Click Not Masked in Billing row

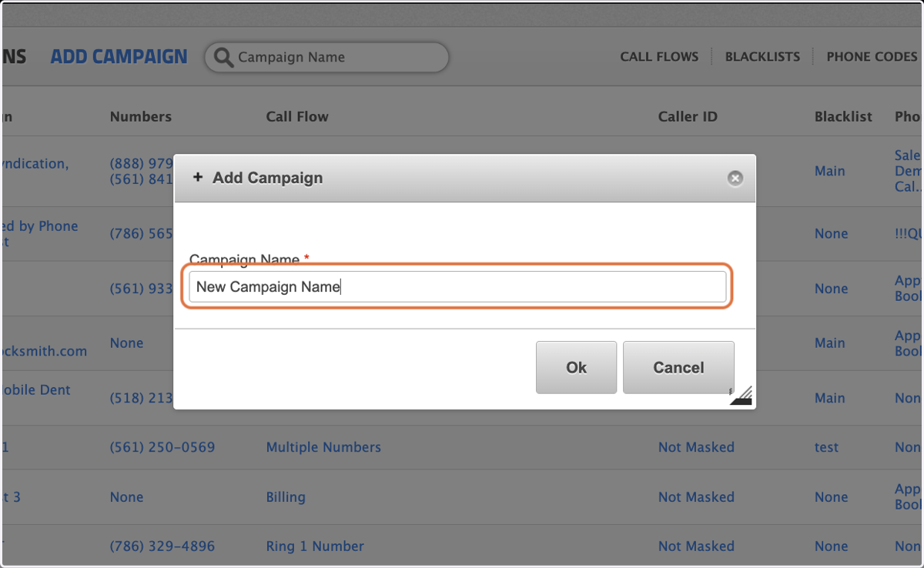click(696, 497)
